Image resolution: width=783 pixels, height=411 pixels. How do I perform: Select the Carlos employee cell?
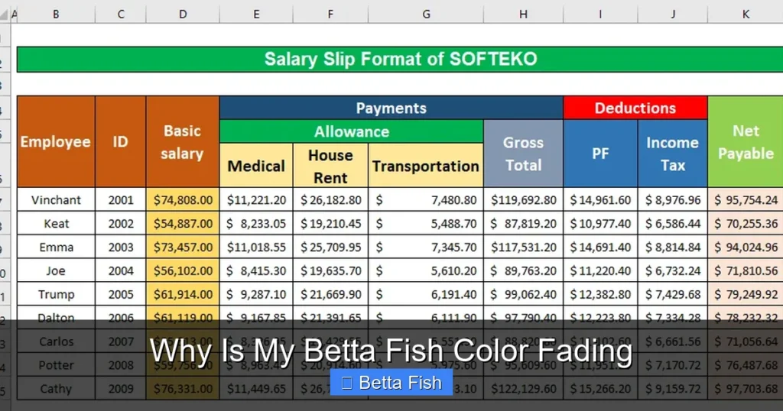[56, 341]
